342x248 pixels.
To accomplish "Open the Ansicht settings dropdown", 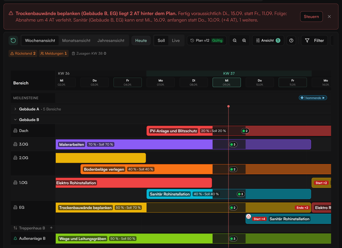I will [268, 40].
